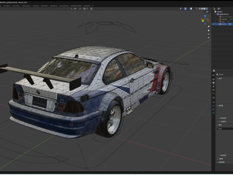Switch to the Animation workspace tab
The image size is (233, 175).
click(x=45, y=6)
